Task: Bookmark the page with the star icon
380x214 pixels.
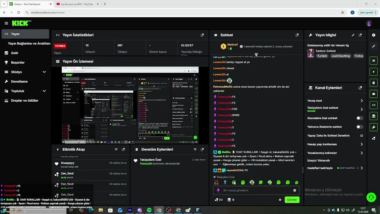Action: click(343, 12)
